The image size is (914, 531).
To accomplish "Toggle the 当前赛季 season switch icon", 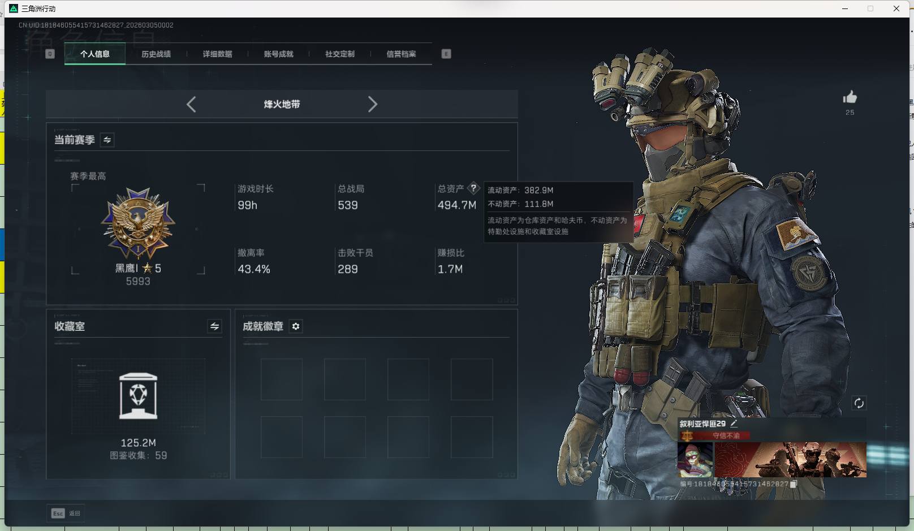I will [x=107, y=140].
